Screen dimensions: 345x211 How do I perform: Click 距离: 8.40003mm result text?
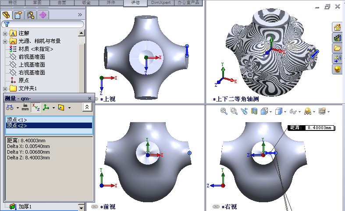[26, 141]
